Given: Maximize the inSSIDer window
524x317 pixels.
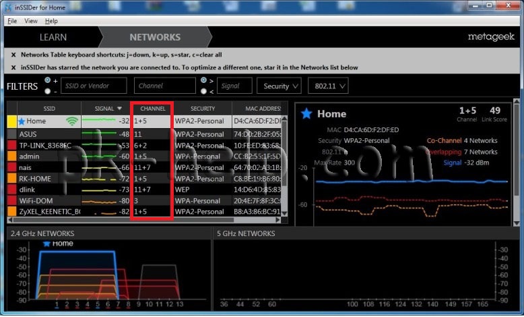Looking at the screenshot, I should tap(489, 5).
